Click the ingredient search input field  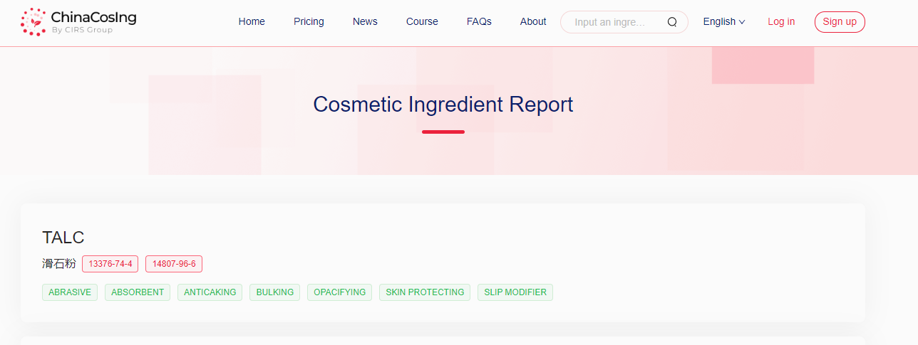613,22
